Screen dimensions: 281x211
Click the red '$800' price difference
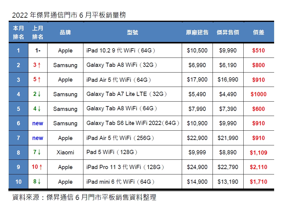258,65
